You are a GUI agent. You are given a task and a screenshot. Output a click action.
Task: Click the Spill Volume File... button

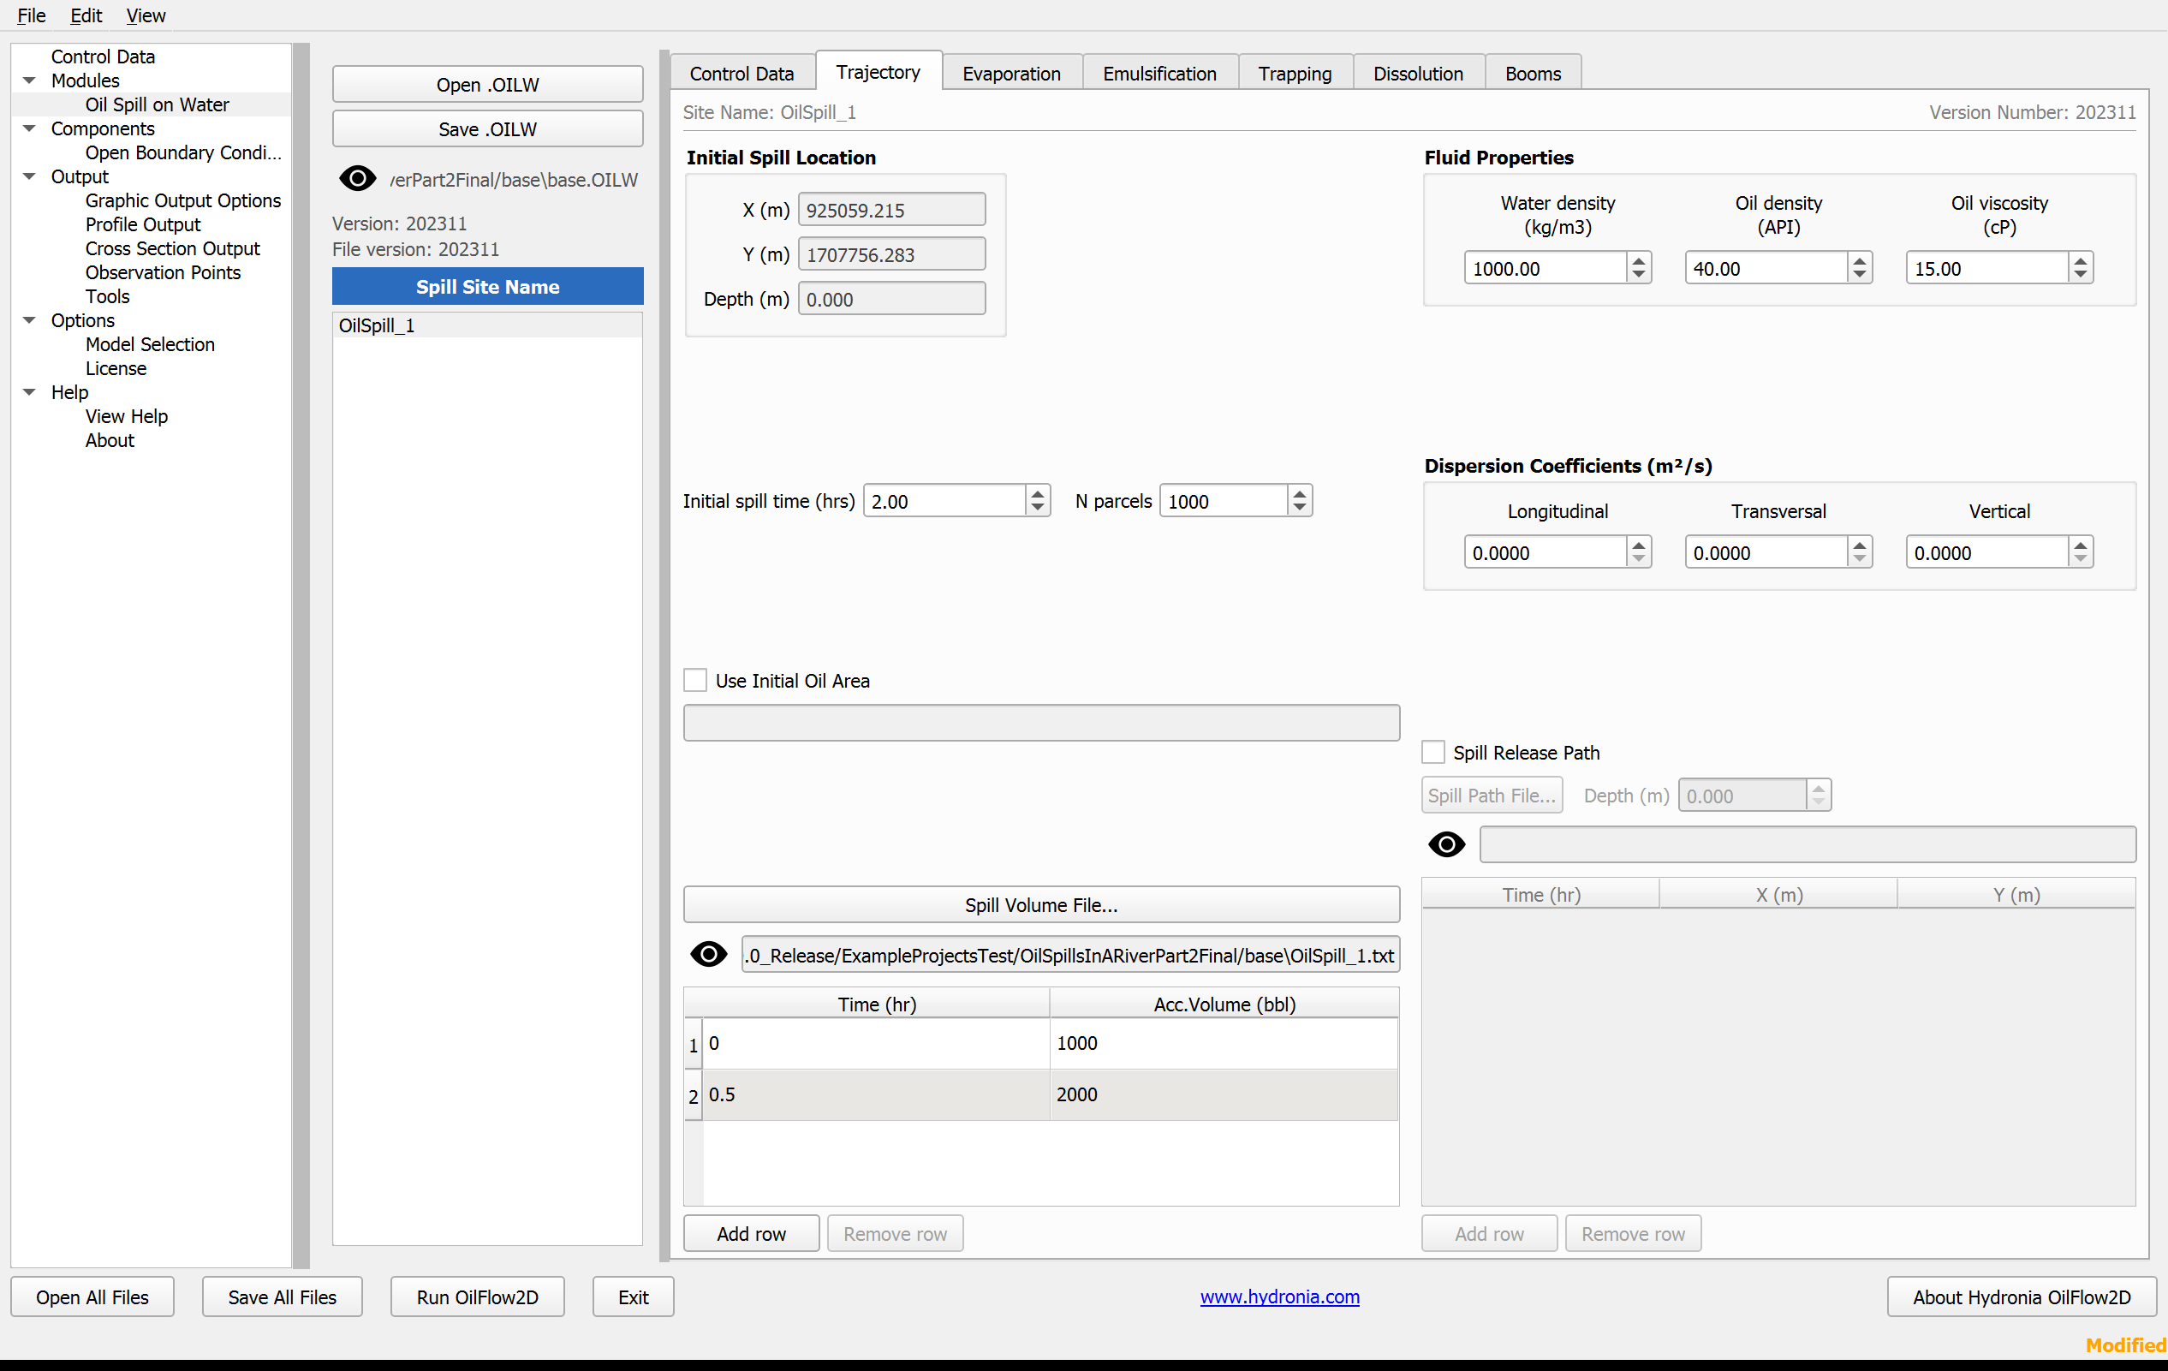click(1041, 903)
